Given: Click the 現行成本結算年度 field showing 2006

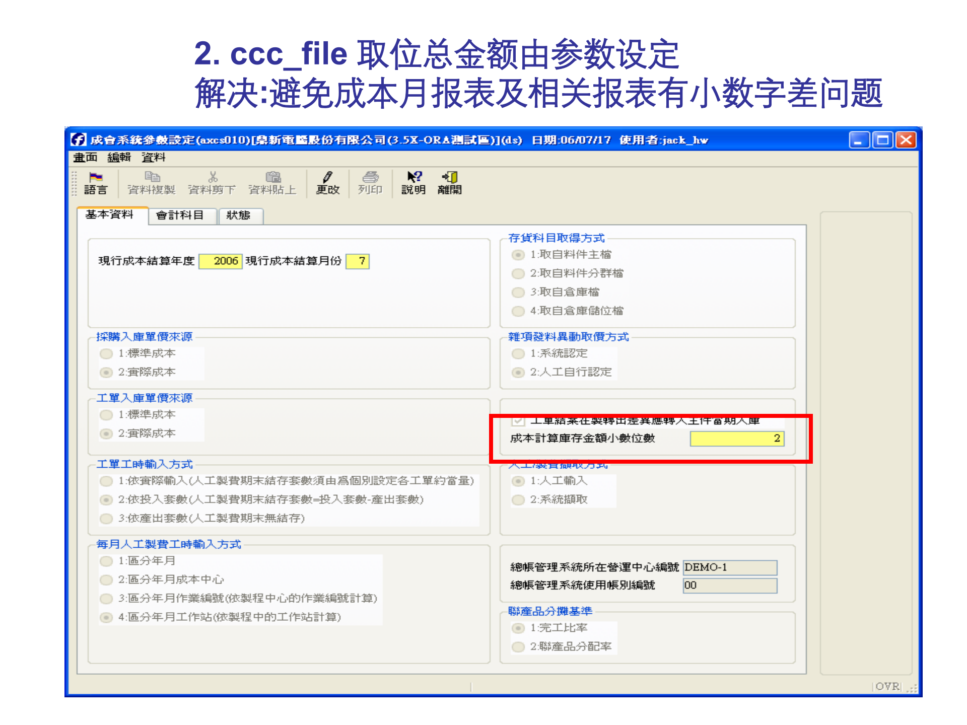Looking at the screenshot, I should tap(220, 261).
